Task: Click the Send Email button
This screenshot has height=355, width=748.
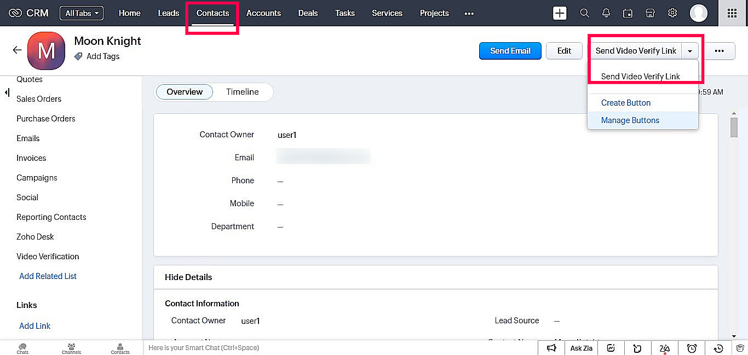Action: [x=510, y=51]
